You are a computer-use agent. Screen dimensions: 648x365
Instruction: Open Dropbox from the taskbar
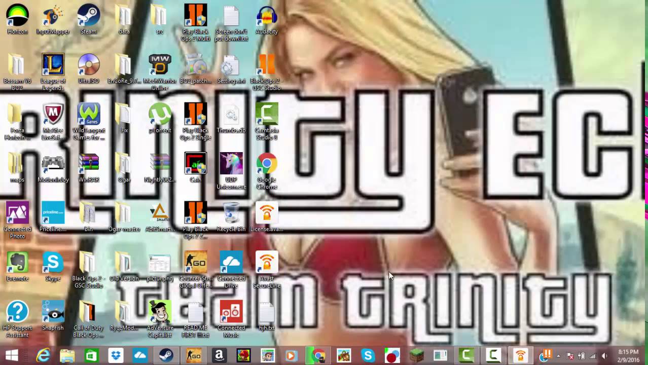click(116, 355)
